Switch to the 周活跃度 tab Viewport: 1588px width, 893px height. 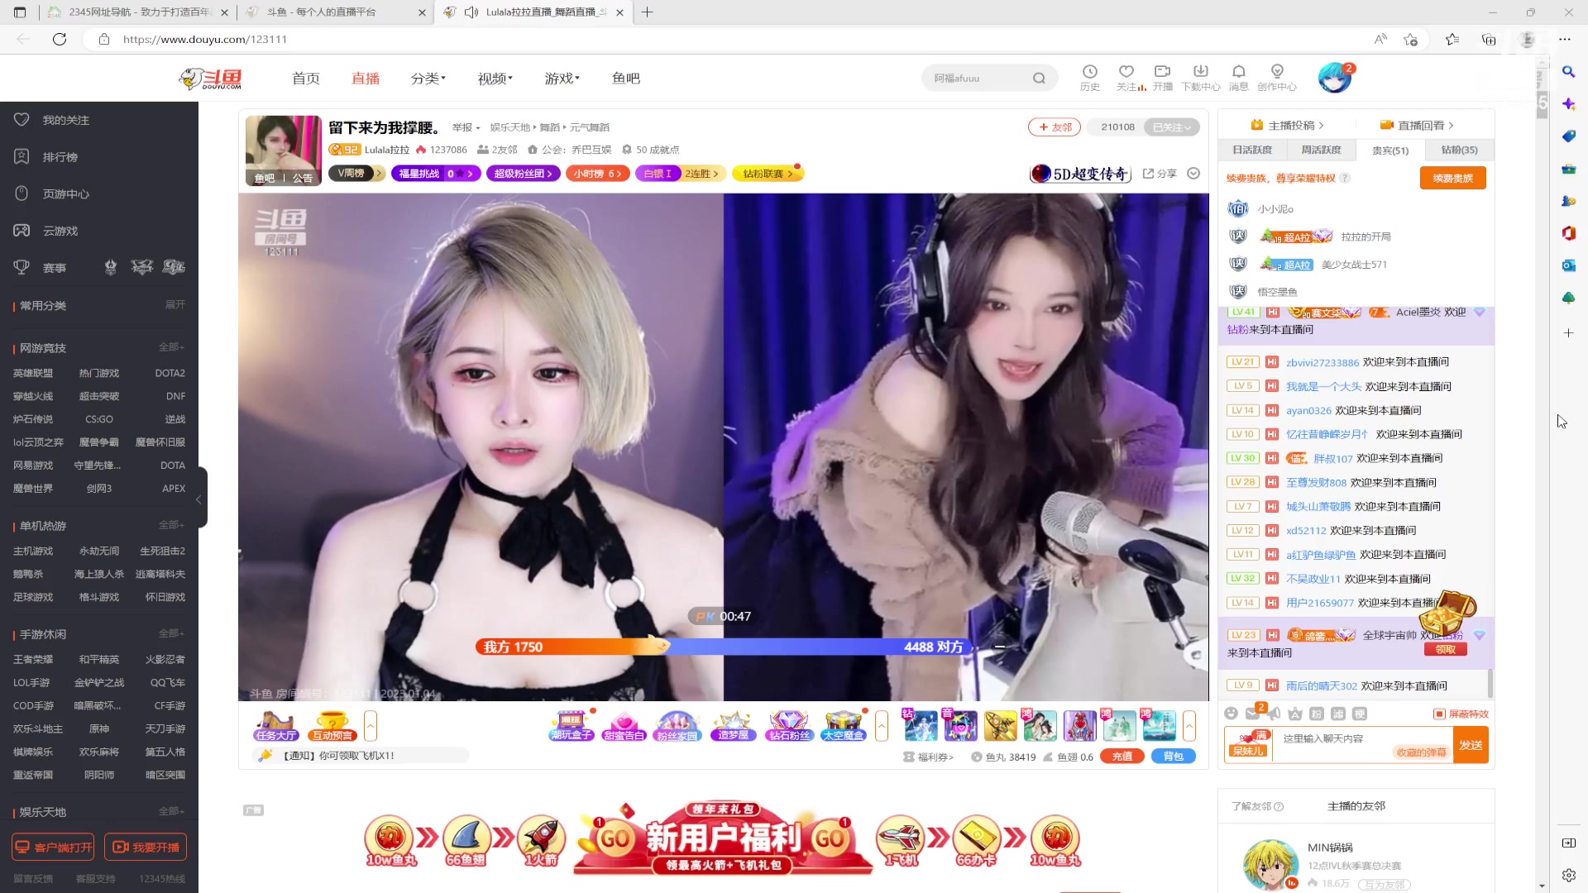[1321, 150]
